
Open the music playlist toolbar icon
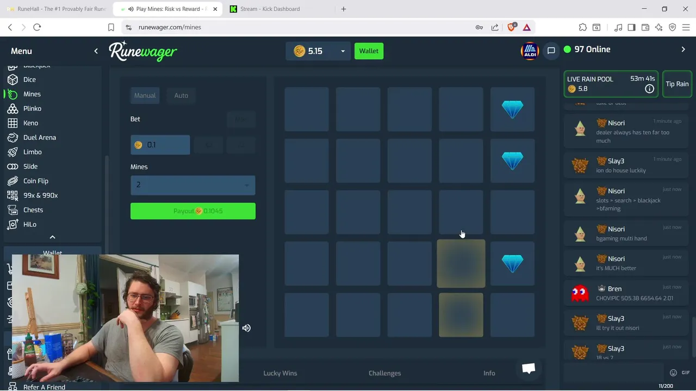coord(618,27)
